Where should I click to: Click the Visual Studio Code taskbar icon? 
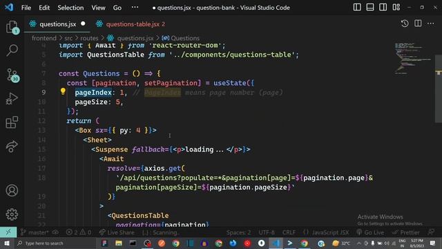tap(276, 243)
